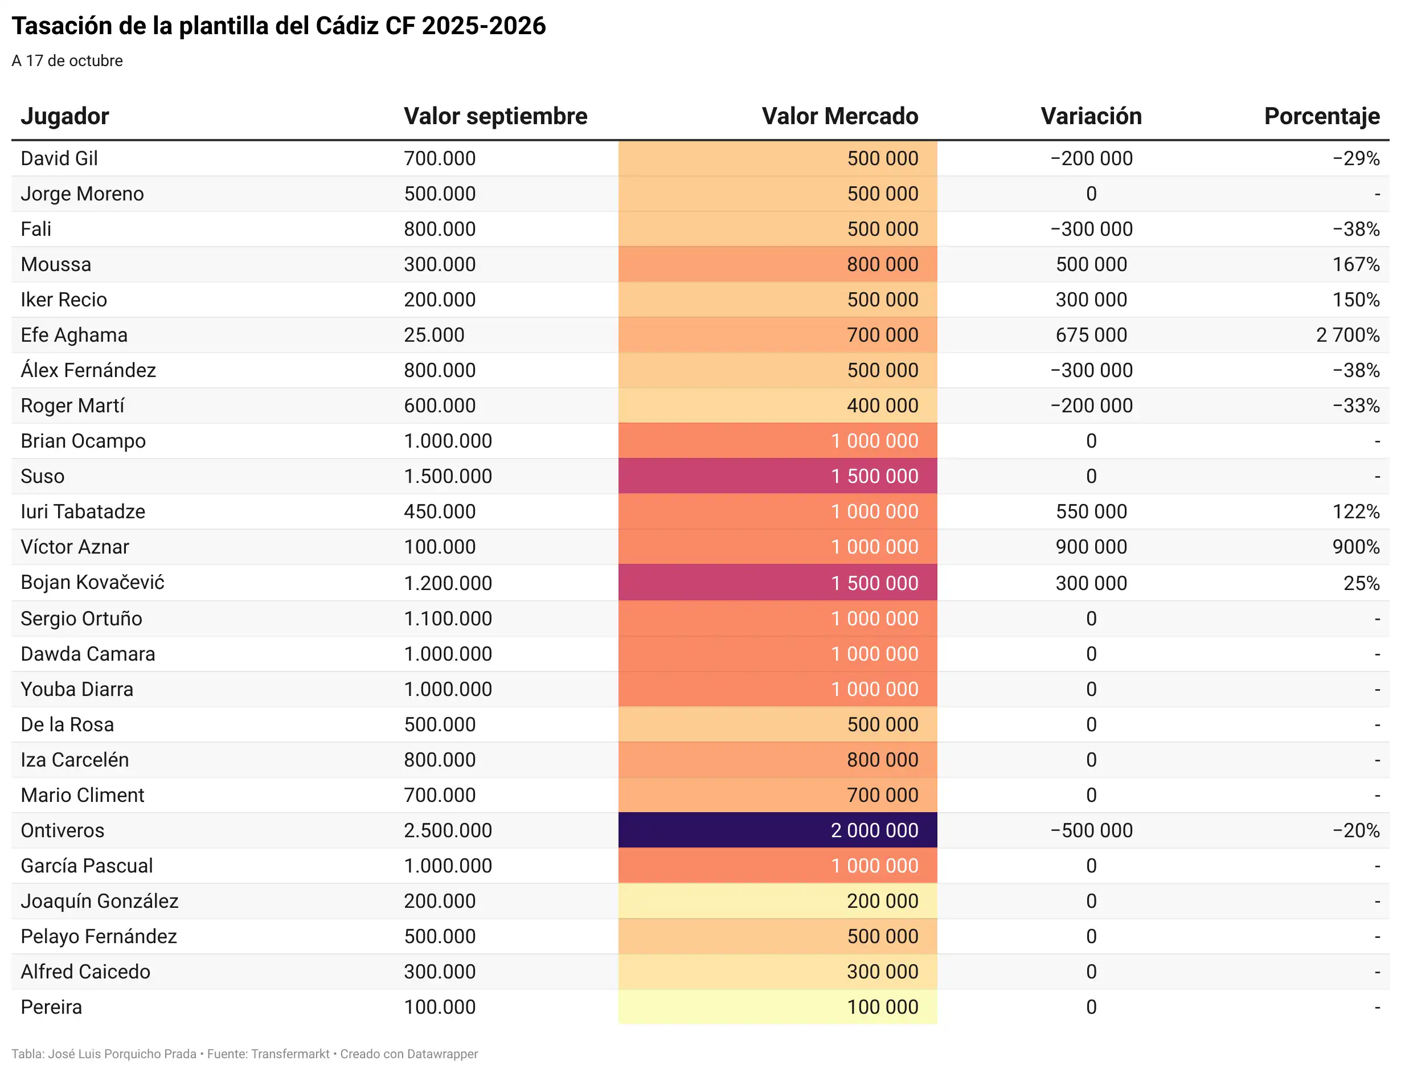1401x1073 pixels.
Task: Sort by the Valor septiembre column header
Action: 495,116
